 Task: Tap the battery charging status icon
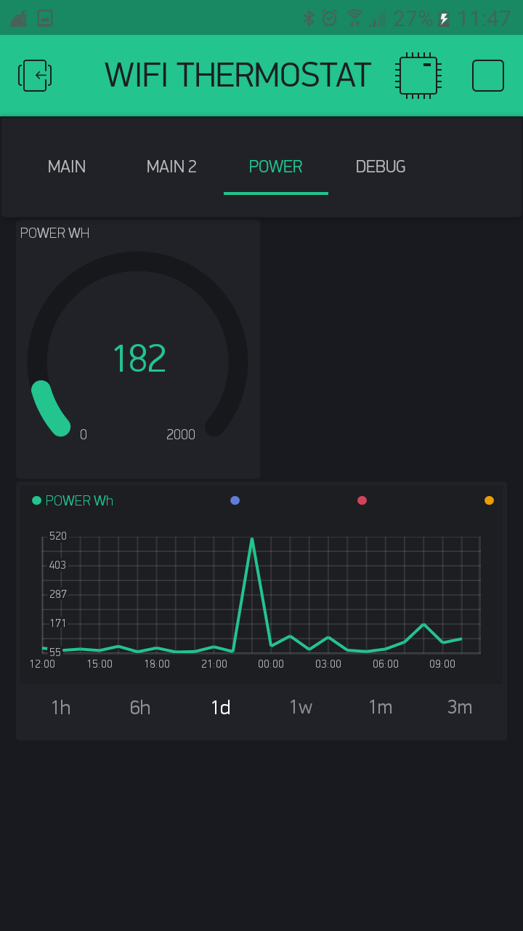[444, 19]
